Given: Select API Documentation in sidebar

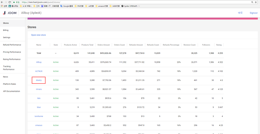Looking at the screenshot, I should (11, 91).
